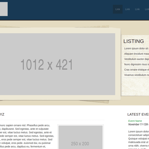Click the article heading ending in YZ
Image resolution: width=149 pixels, height=149 pixels.
tap(2, 114)
